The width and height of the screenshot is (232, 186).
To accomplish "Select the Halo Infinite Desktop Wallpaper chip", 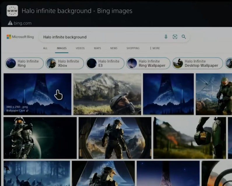I will click(198, 63).
